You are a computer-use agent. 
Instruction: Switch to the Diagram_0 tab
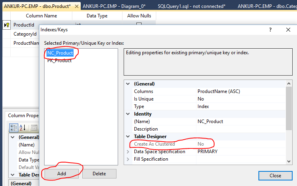coord(114,6)
